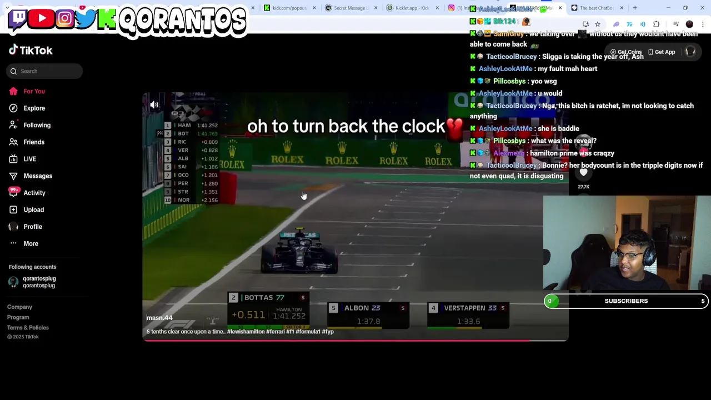711x400 pixels.
Task: Click the main video player area
Action: 355,217
